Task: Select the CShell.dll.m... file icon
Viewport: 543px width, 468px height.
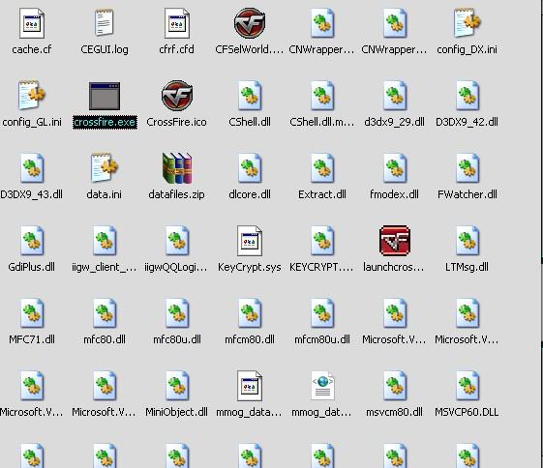Action: (x=322, y=96)
